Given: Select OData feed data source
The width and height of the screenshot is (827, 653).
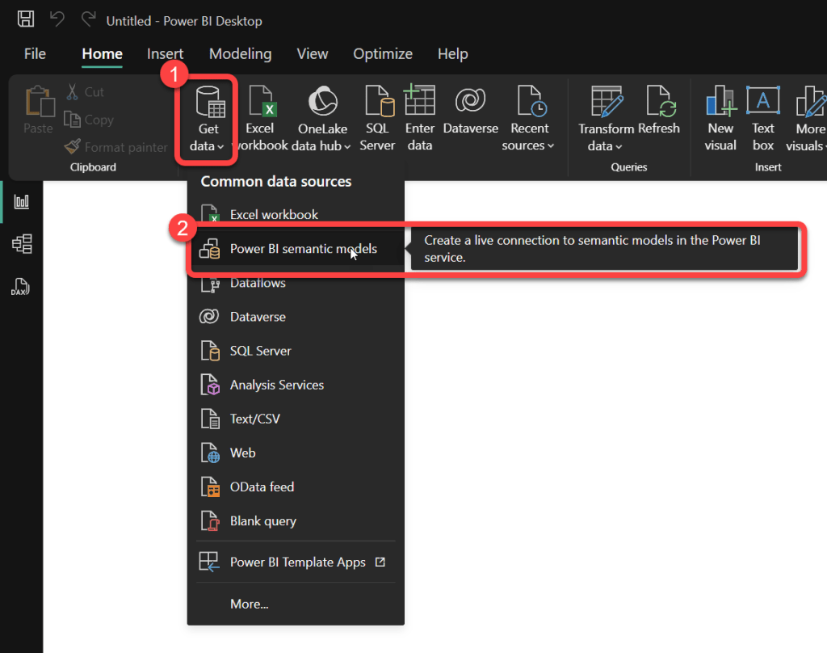Looking at the screenshot, I should (296, 487).
